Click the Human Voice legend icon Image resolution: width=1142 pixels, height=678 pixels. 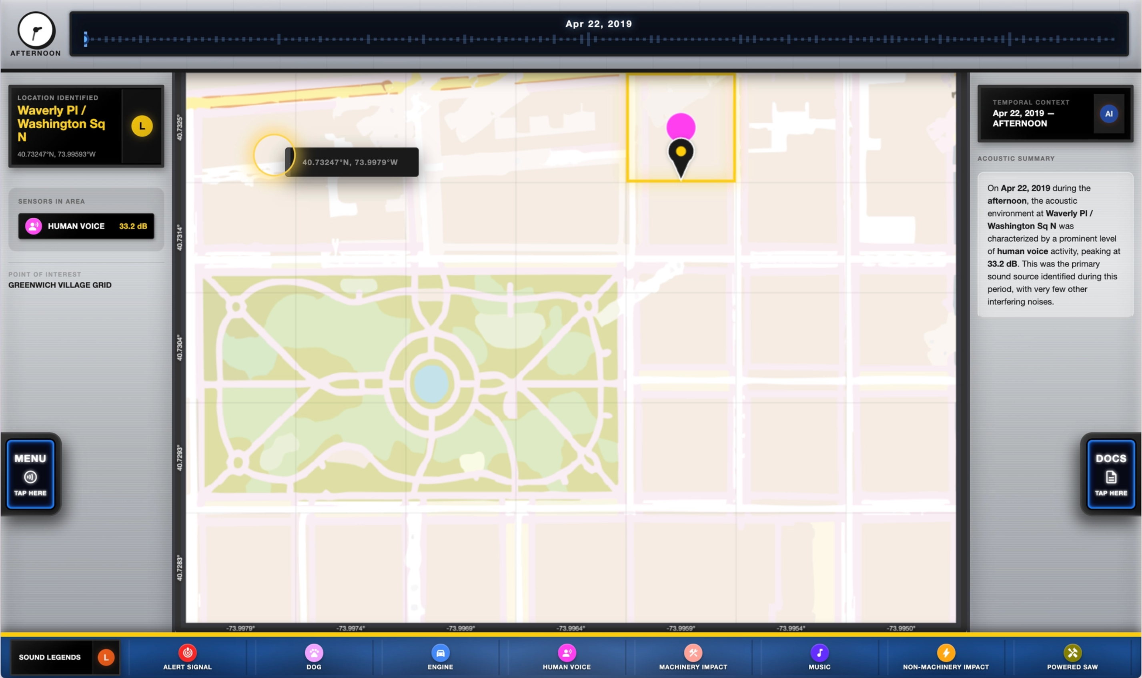pyautogui.click(x=567, y=652)
